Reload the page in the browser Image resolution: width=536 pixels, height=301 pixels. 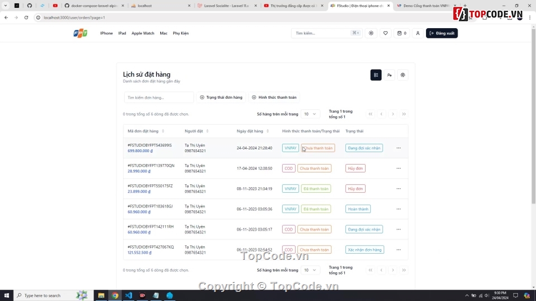click(26, 17)
